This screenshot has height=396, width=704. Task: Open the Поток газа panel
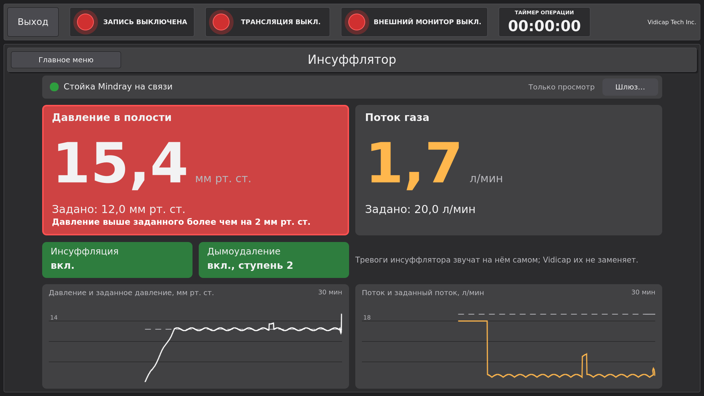pos(509,170)
